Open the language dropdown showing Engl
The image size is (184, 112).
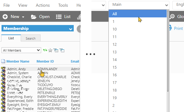click(178, 5)
